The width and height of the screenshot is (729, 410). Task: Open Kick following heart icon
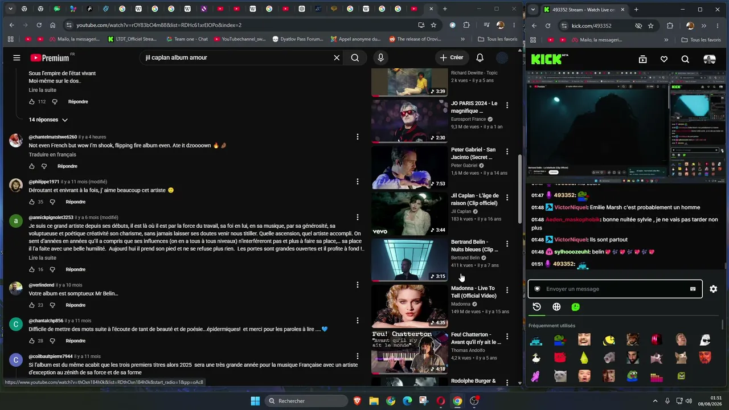[664, 59]
